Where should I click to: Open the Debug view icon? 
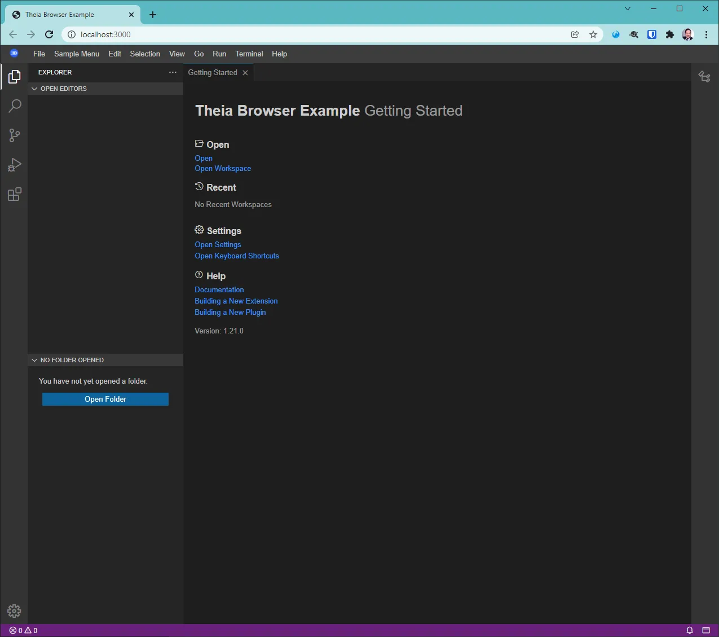click(15, 165)
